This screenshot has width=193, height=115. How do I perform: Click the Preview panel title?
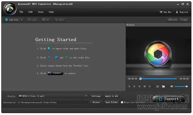coord(130,25)
